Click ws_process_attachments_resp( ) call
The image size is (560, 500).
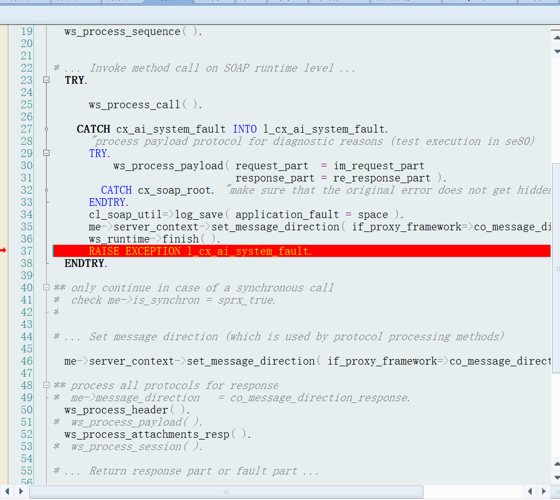point(158,434)
